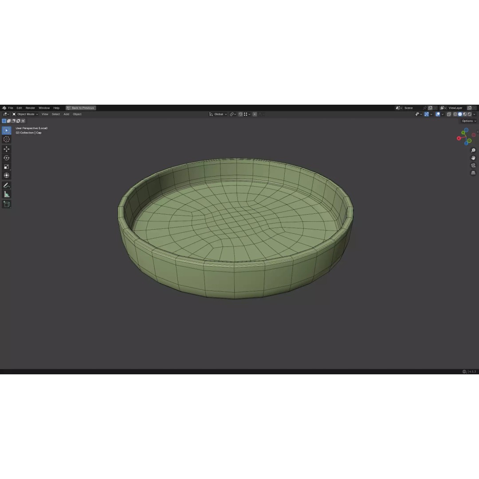
Task: Click the blue Z axis gizmo ball
Action: tap(466, 143)
